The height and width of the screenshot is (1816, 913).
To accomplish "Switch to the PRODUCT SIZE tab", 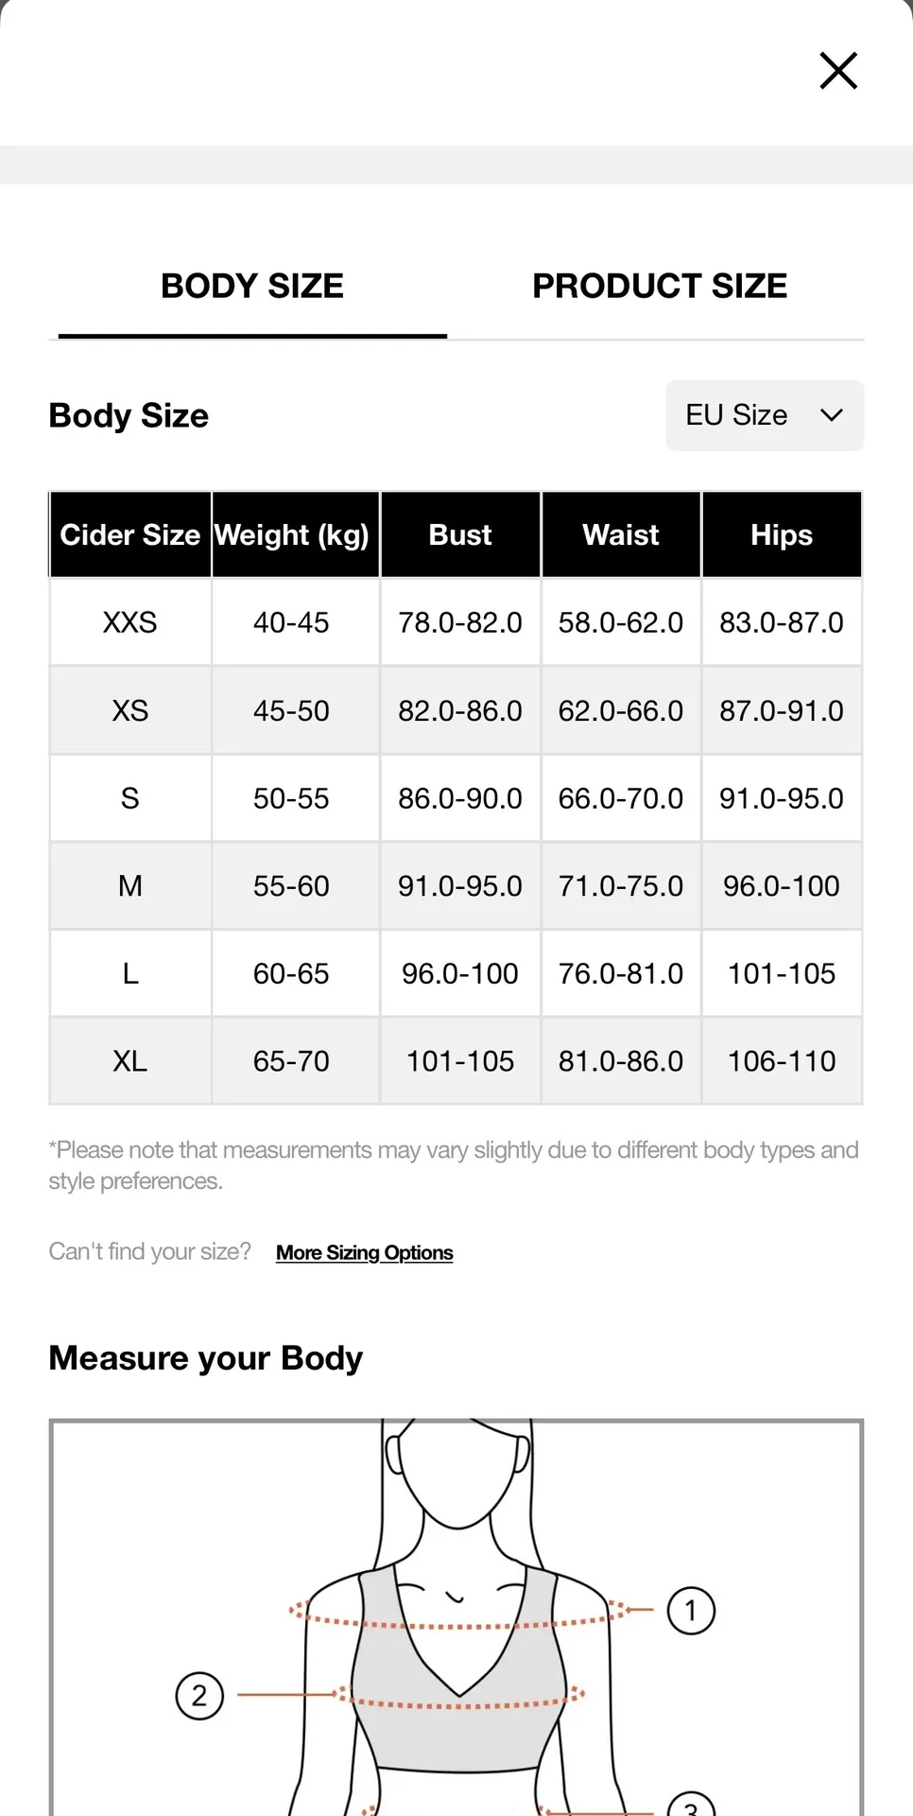I will (660, 286).
